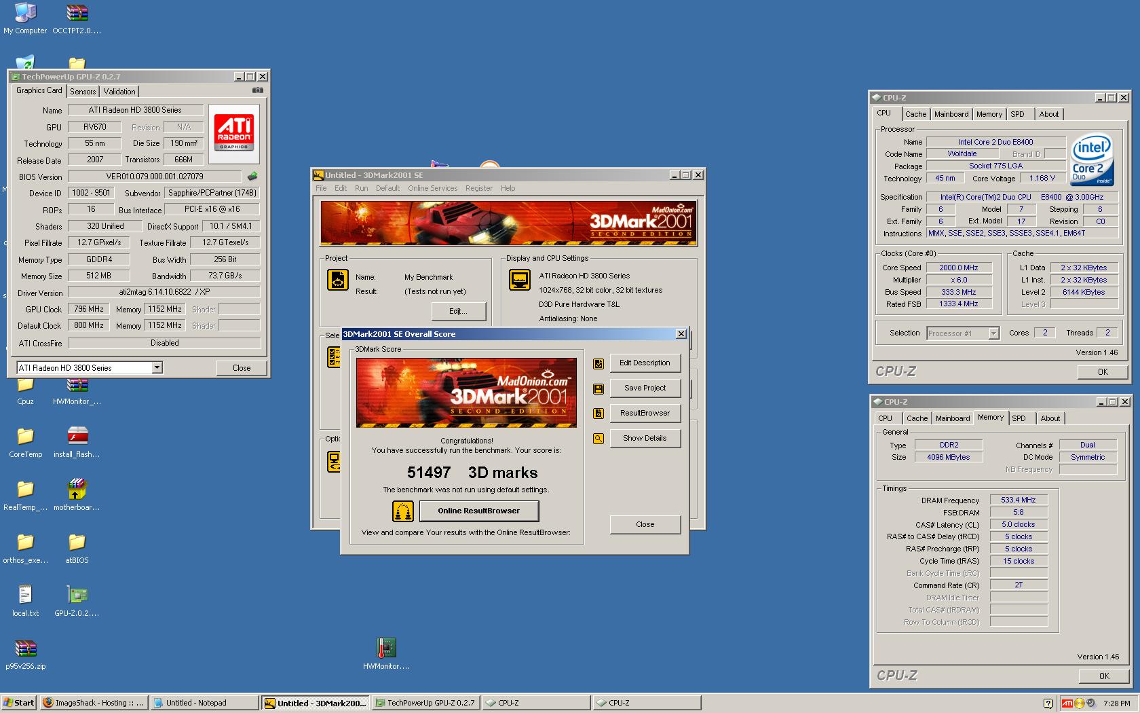Switch to the Validation tab in GPU-Z

[x=119, y=92]
